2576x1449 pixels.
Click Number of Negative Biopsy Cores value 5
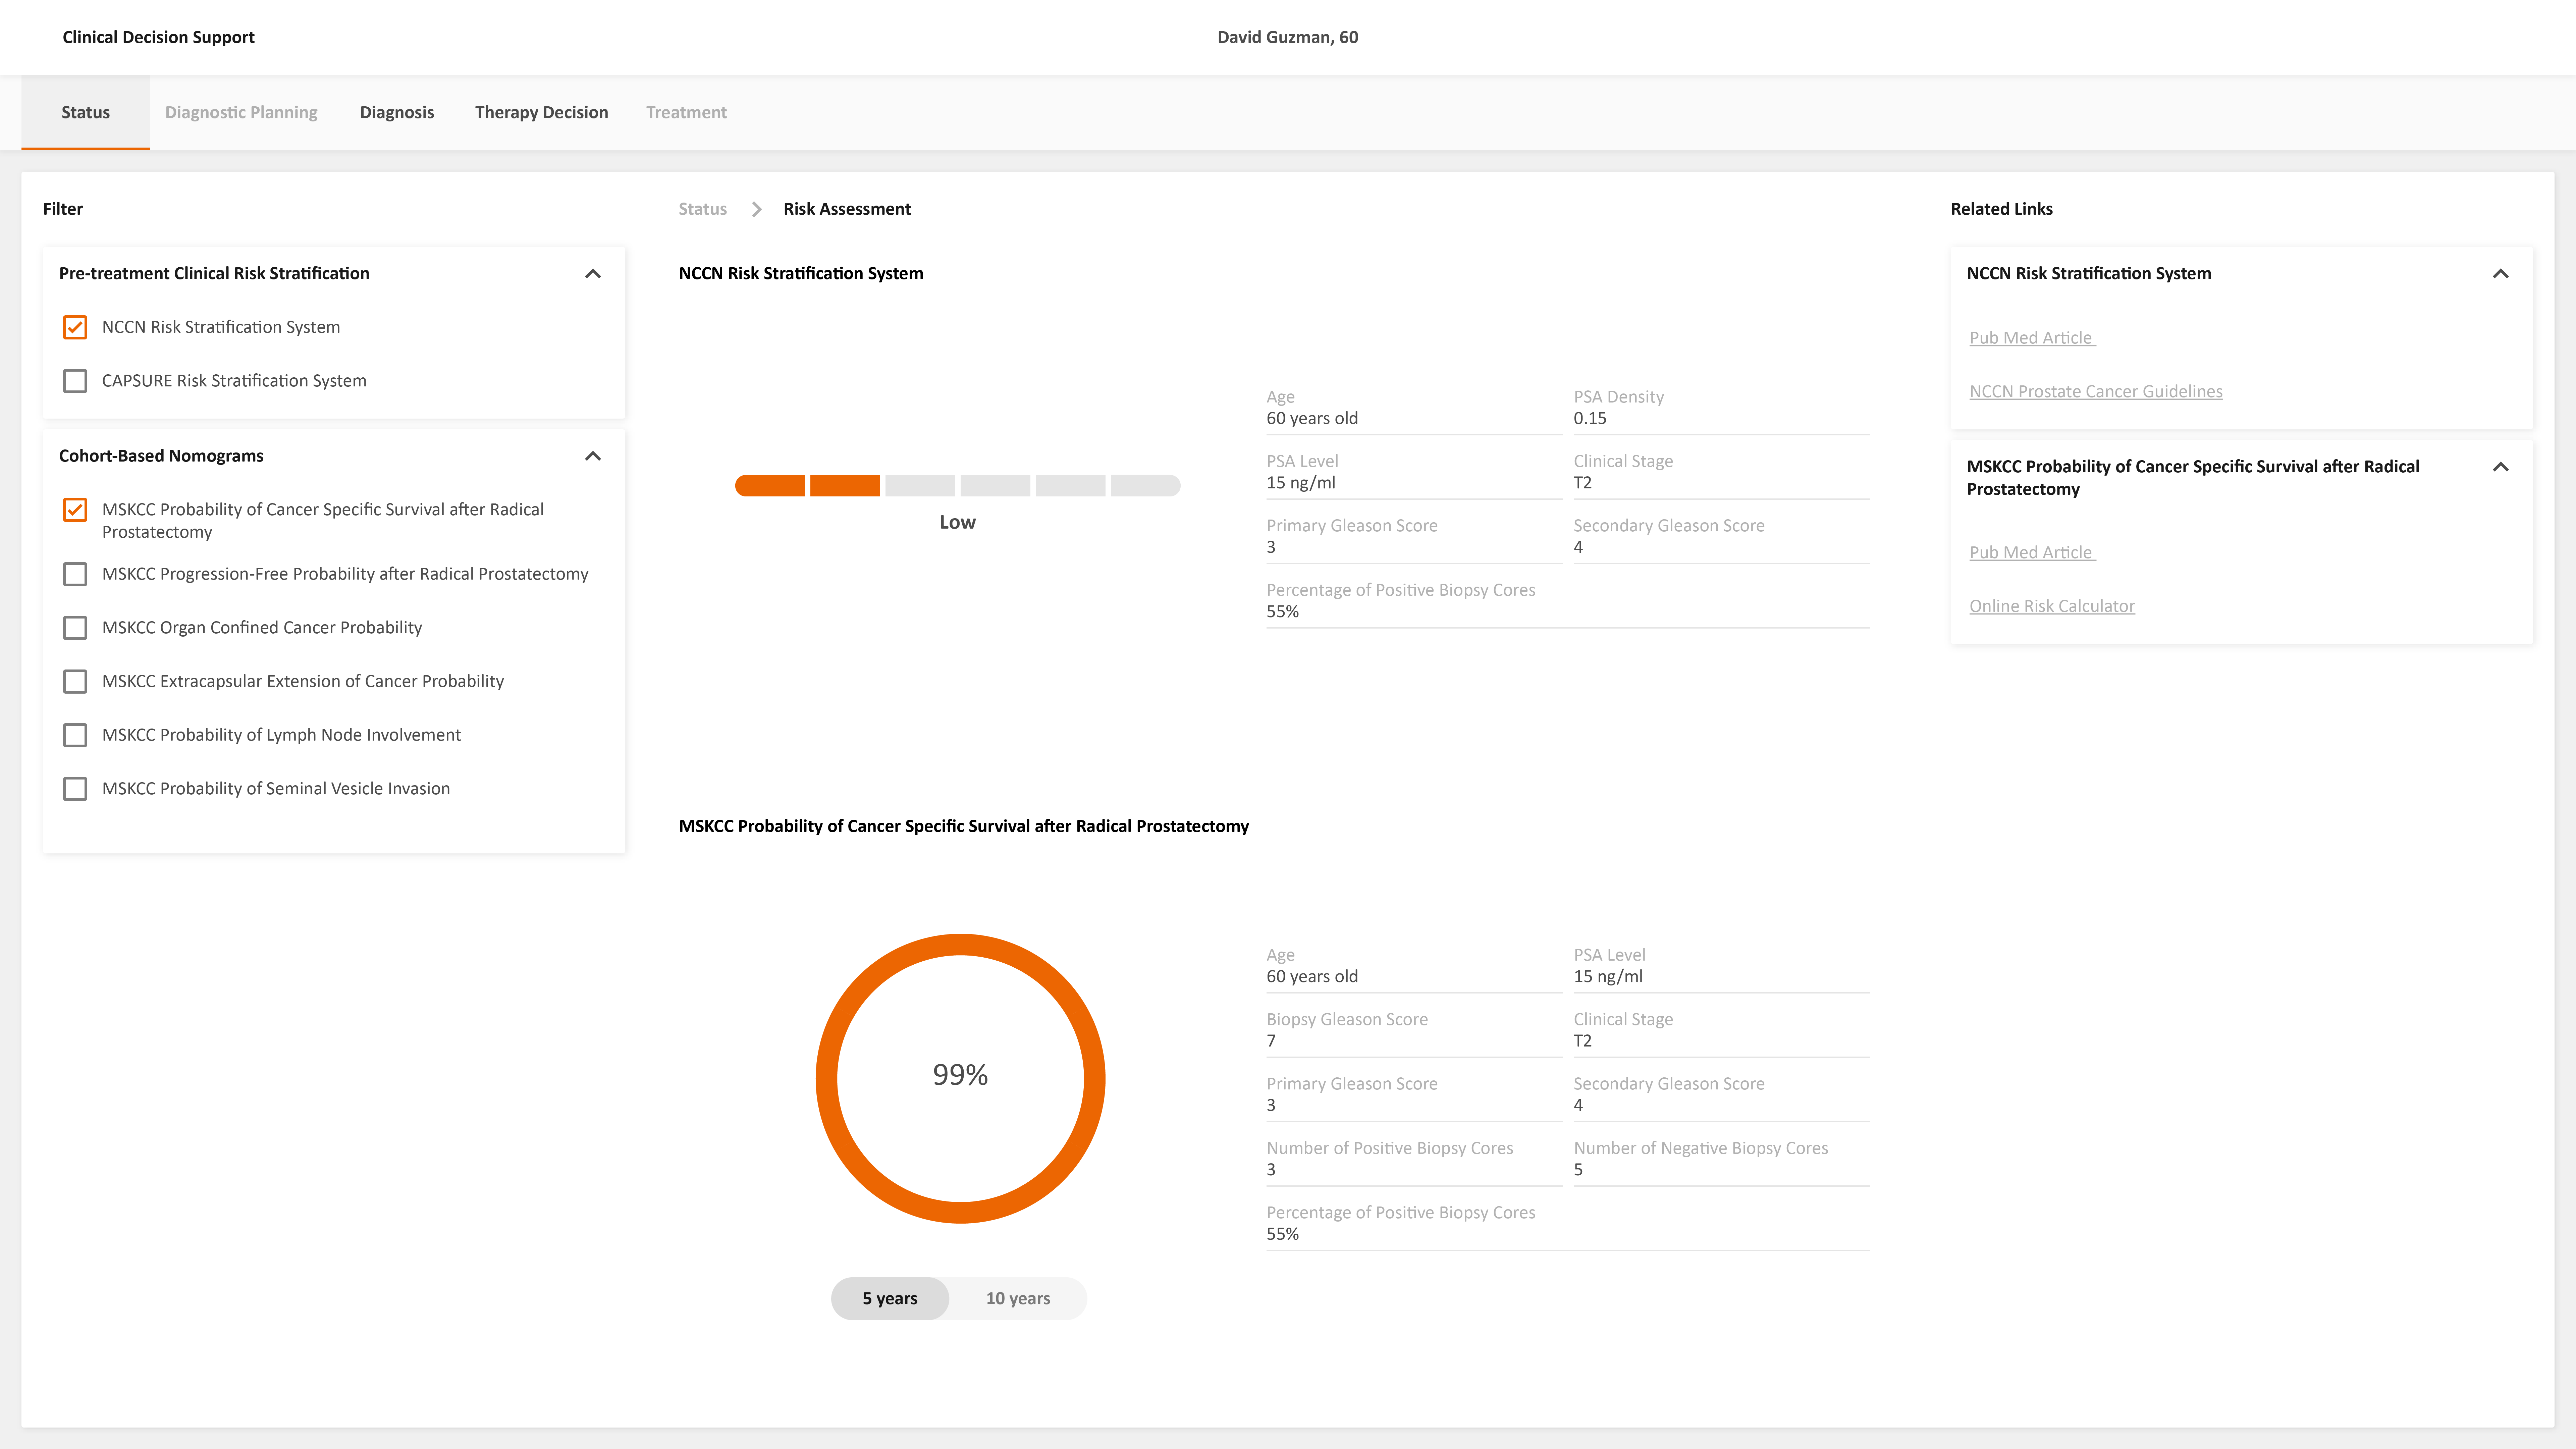click(1578, 1170)
